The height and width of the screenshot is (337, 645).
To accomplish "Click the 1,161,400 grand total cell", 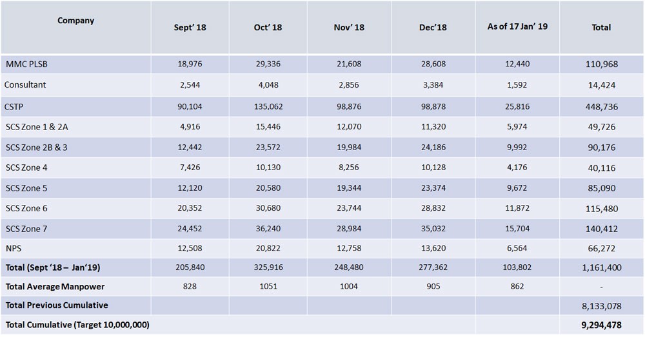I will (x=601, y=267).
